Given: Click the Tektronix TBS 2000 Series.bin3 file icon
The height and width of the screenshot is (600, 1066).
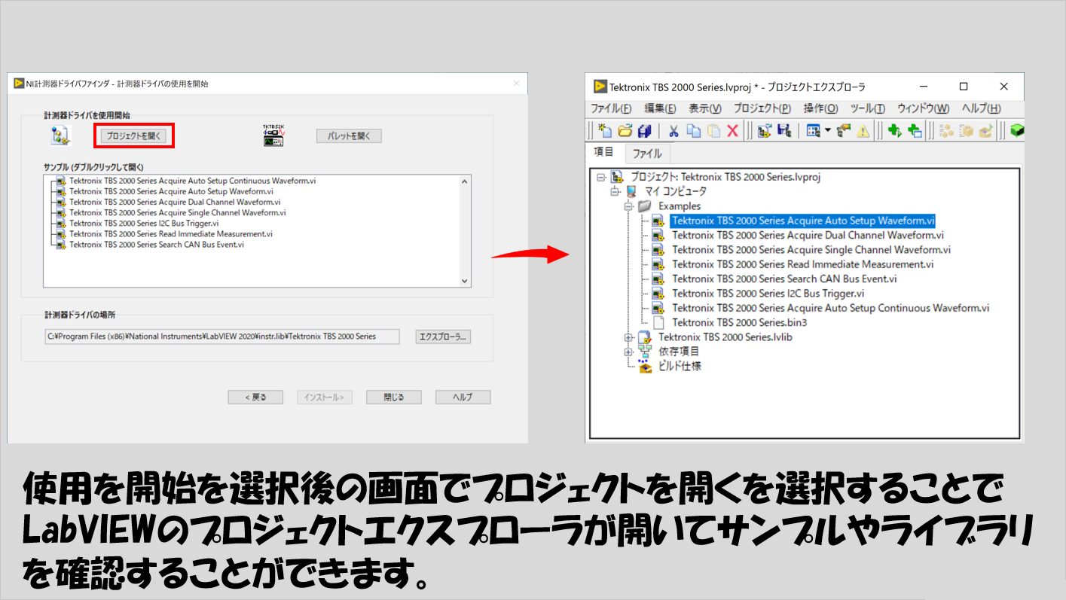Looking at the screenshot, I should 658,322.
